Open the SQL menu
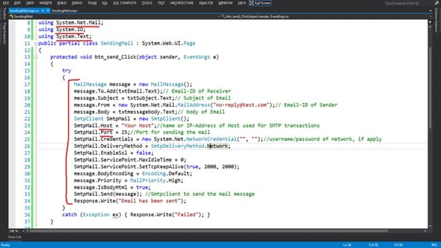The width and height of the screenshot is (441, 248). coord(104,3)
